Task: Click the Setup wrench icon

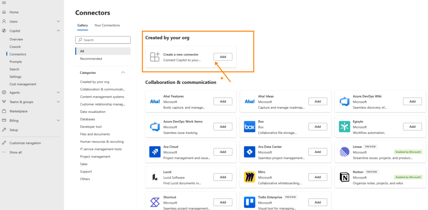Action: pos(4,130)
